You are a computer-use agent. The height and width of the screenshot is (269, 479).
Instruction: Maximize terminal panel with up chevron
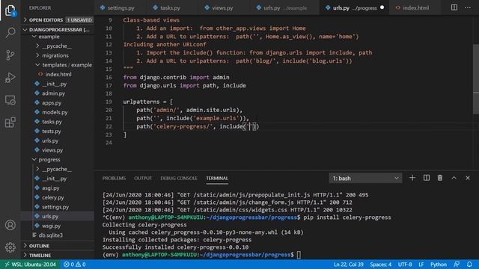click(x=454, y=178)
